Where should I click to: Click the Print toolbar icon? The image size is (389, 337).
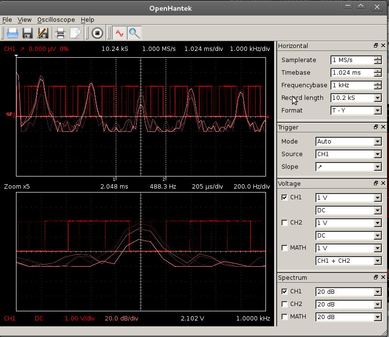point(61,33)
